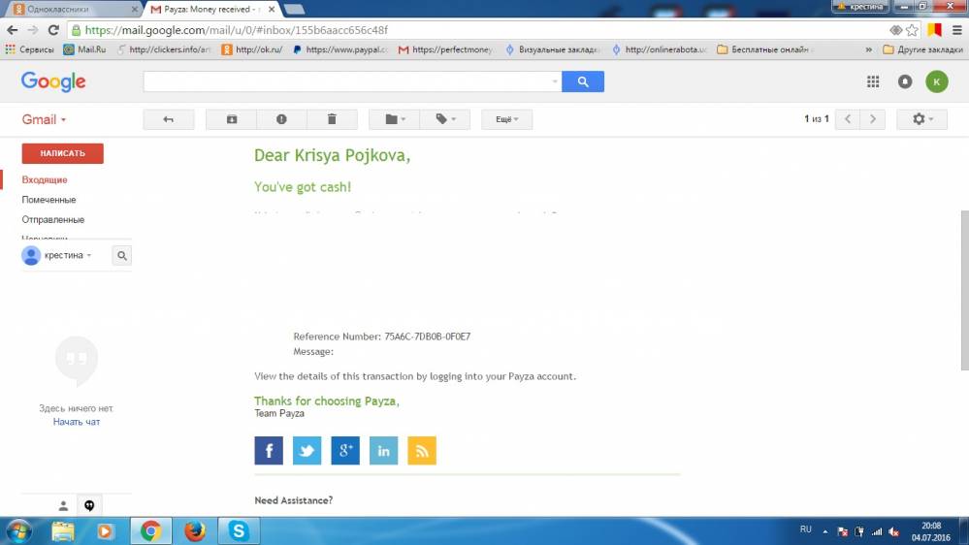Open the Mail.Ru bookmark

click(x=84, y=49)
